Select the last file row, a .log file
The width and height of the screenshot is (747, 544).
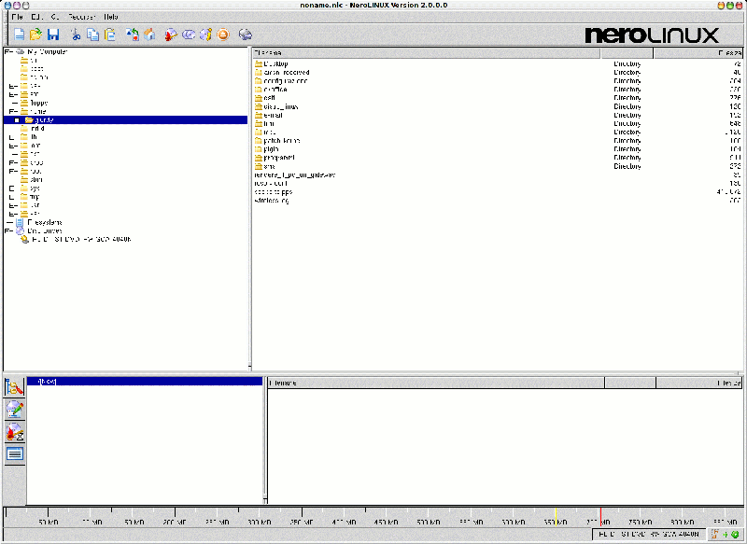[x=498, y=201]
